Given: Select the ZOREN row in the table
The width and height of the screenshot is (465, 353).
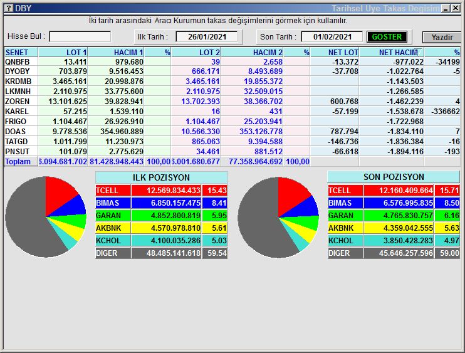Looking at the screenshot, I should (x=18, y=102).
